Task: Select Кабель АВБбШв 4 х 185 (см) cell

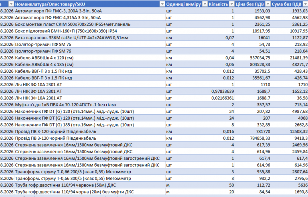Action: [90, 64]
